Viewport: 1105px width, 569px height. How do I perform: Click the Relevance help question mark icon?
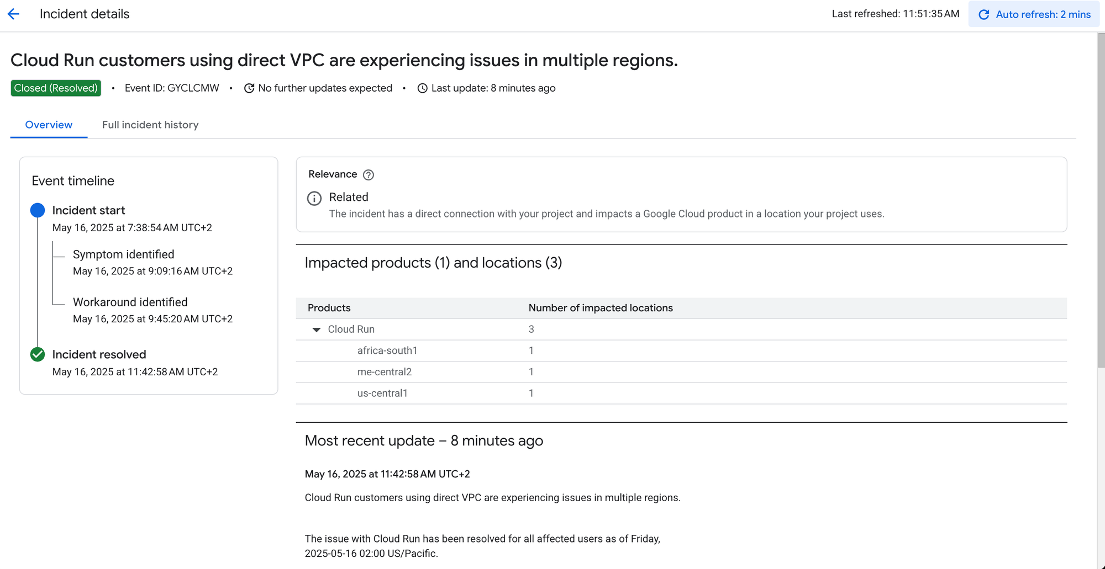pyautogui.click(x=369, y=175)
